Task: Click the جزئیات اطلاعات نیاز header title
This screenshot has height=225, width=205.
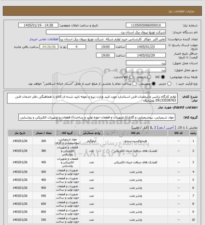Action: [x=182, y=11]
